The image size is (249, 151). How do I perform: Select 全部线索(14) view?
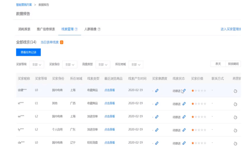click(26, 42)
